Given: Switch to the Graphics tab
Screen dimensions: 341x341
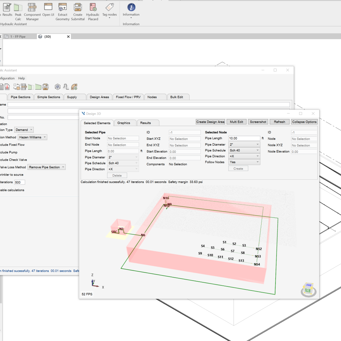Looking at the screenshot, I should [x=124, y=123].
